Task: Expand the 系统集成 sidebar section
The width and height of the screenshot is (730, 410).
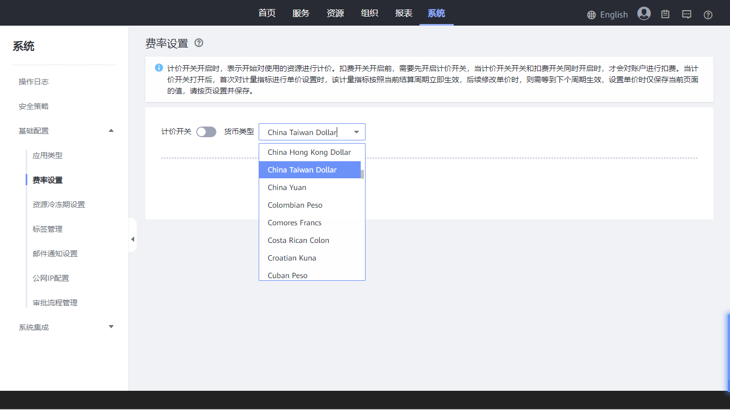Action: point(111,327)
